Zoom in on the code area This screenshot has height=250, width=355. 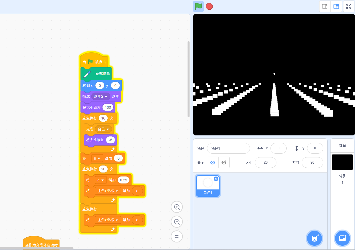[177, 207]
